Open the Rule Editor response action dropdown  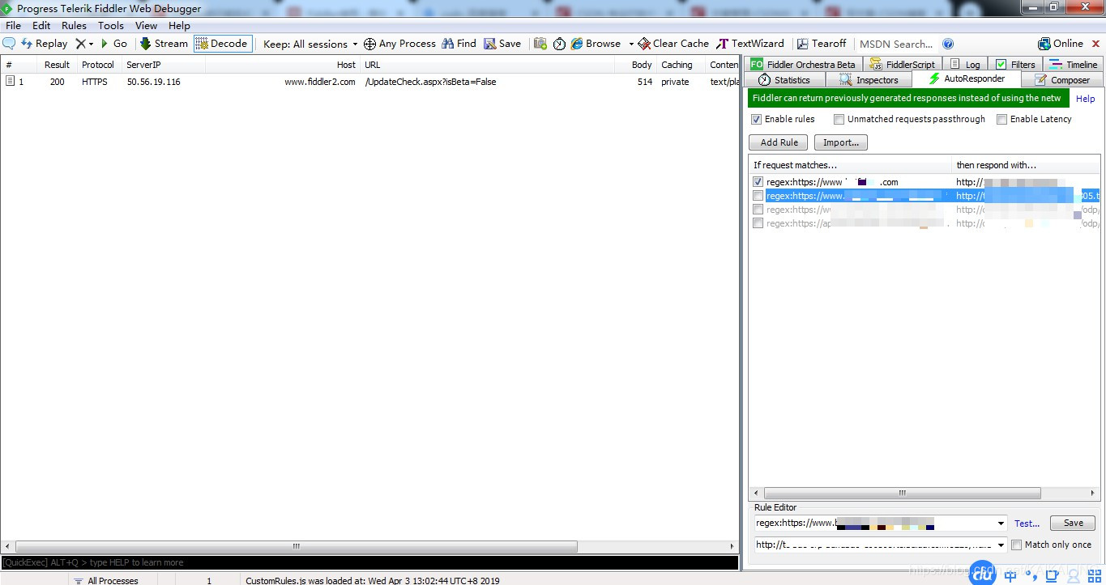click(x=1001, y=545)
